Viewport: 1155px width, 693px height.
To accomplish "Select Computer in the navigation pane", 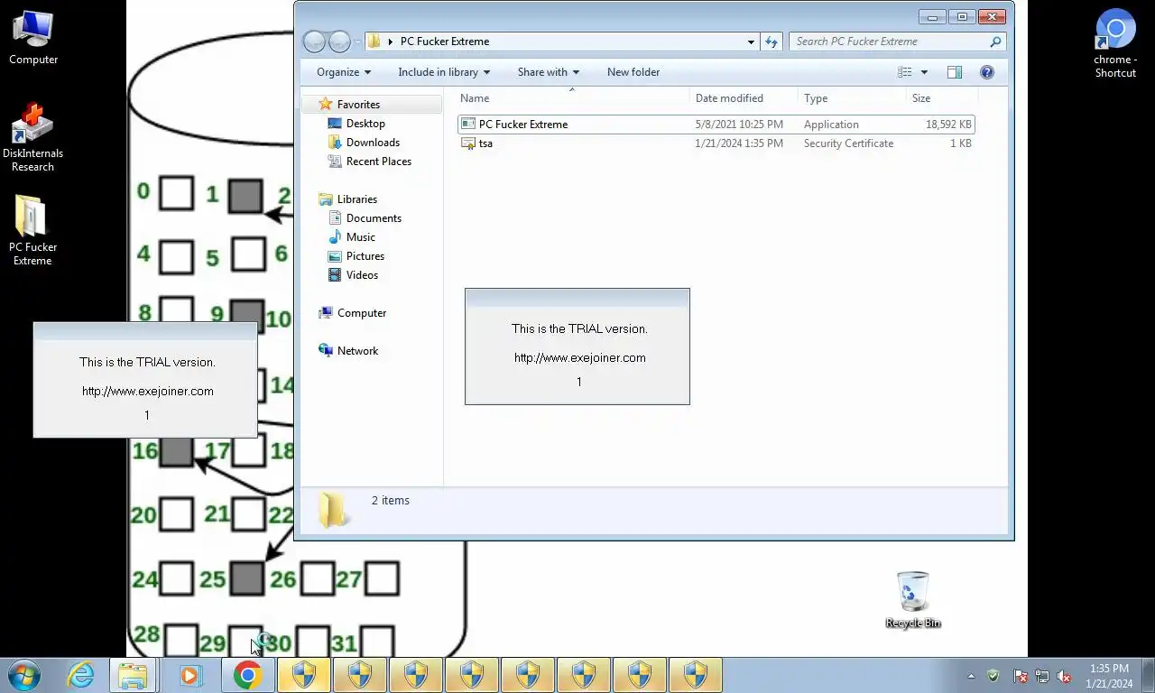I will tap(362, 313).
